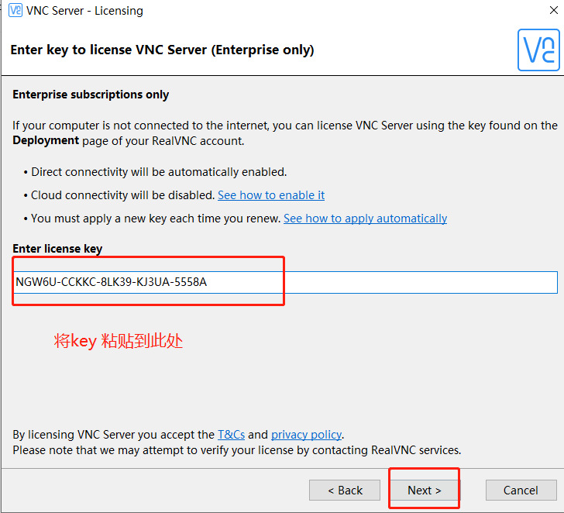
Task: Open the T&Cs link
Action: (x=231, y=435)
